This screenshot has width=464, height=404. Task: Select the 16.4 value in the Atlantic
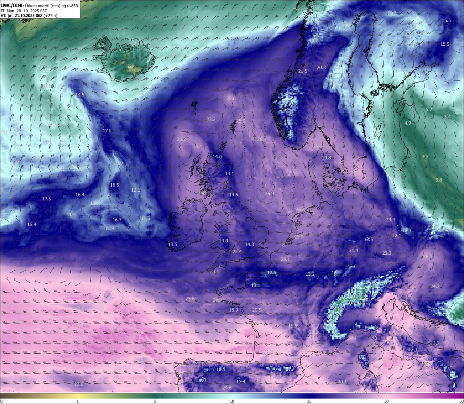tap(80, 195)
